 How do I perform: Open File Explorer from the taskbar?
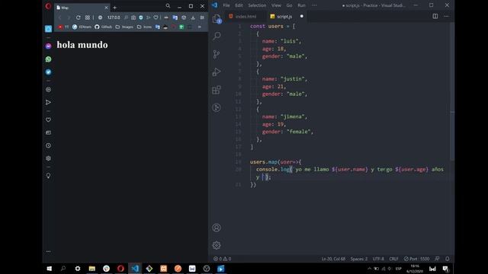tap(91, 269)
